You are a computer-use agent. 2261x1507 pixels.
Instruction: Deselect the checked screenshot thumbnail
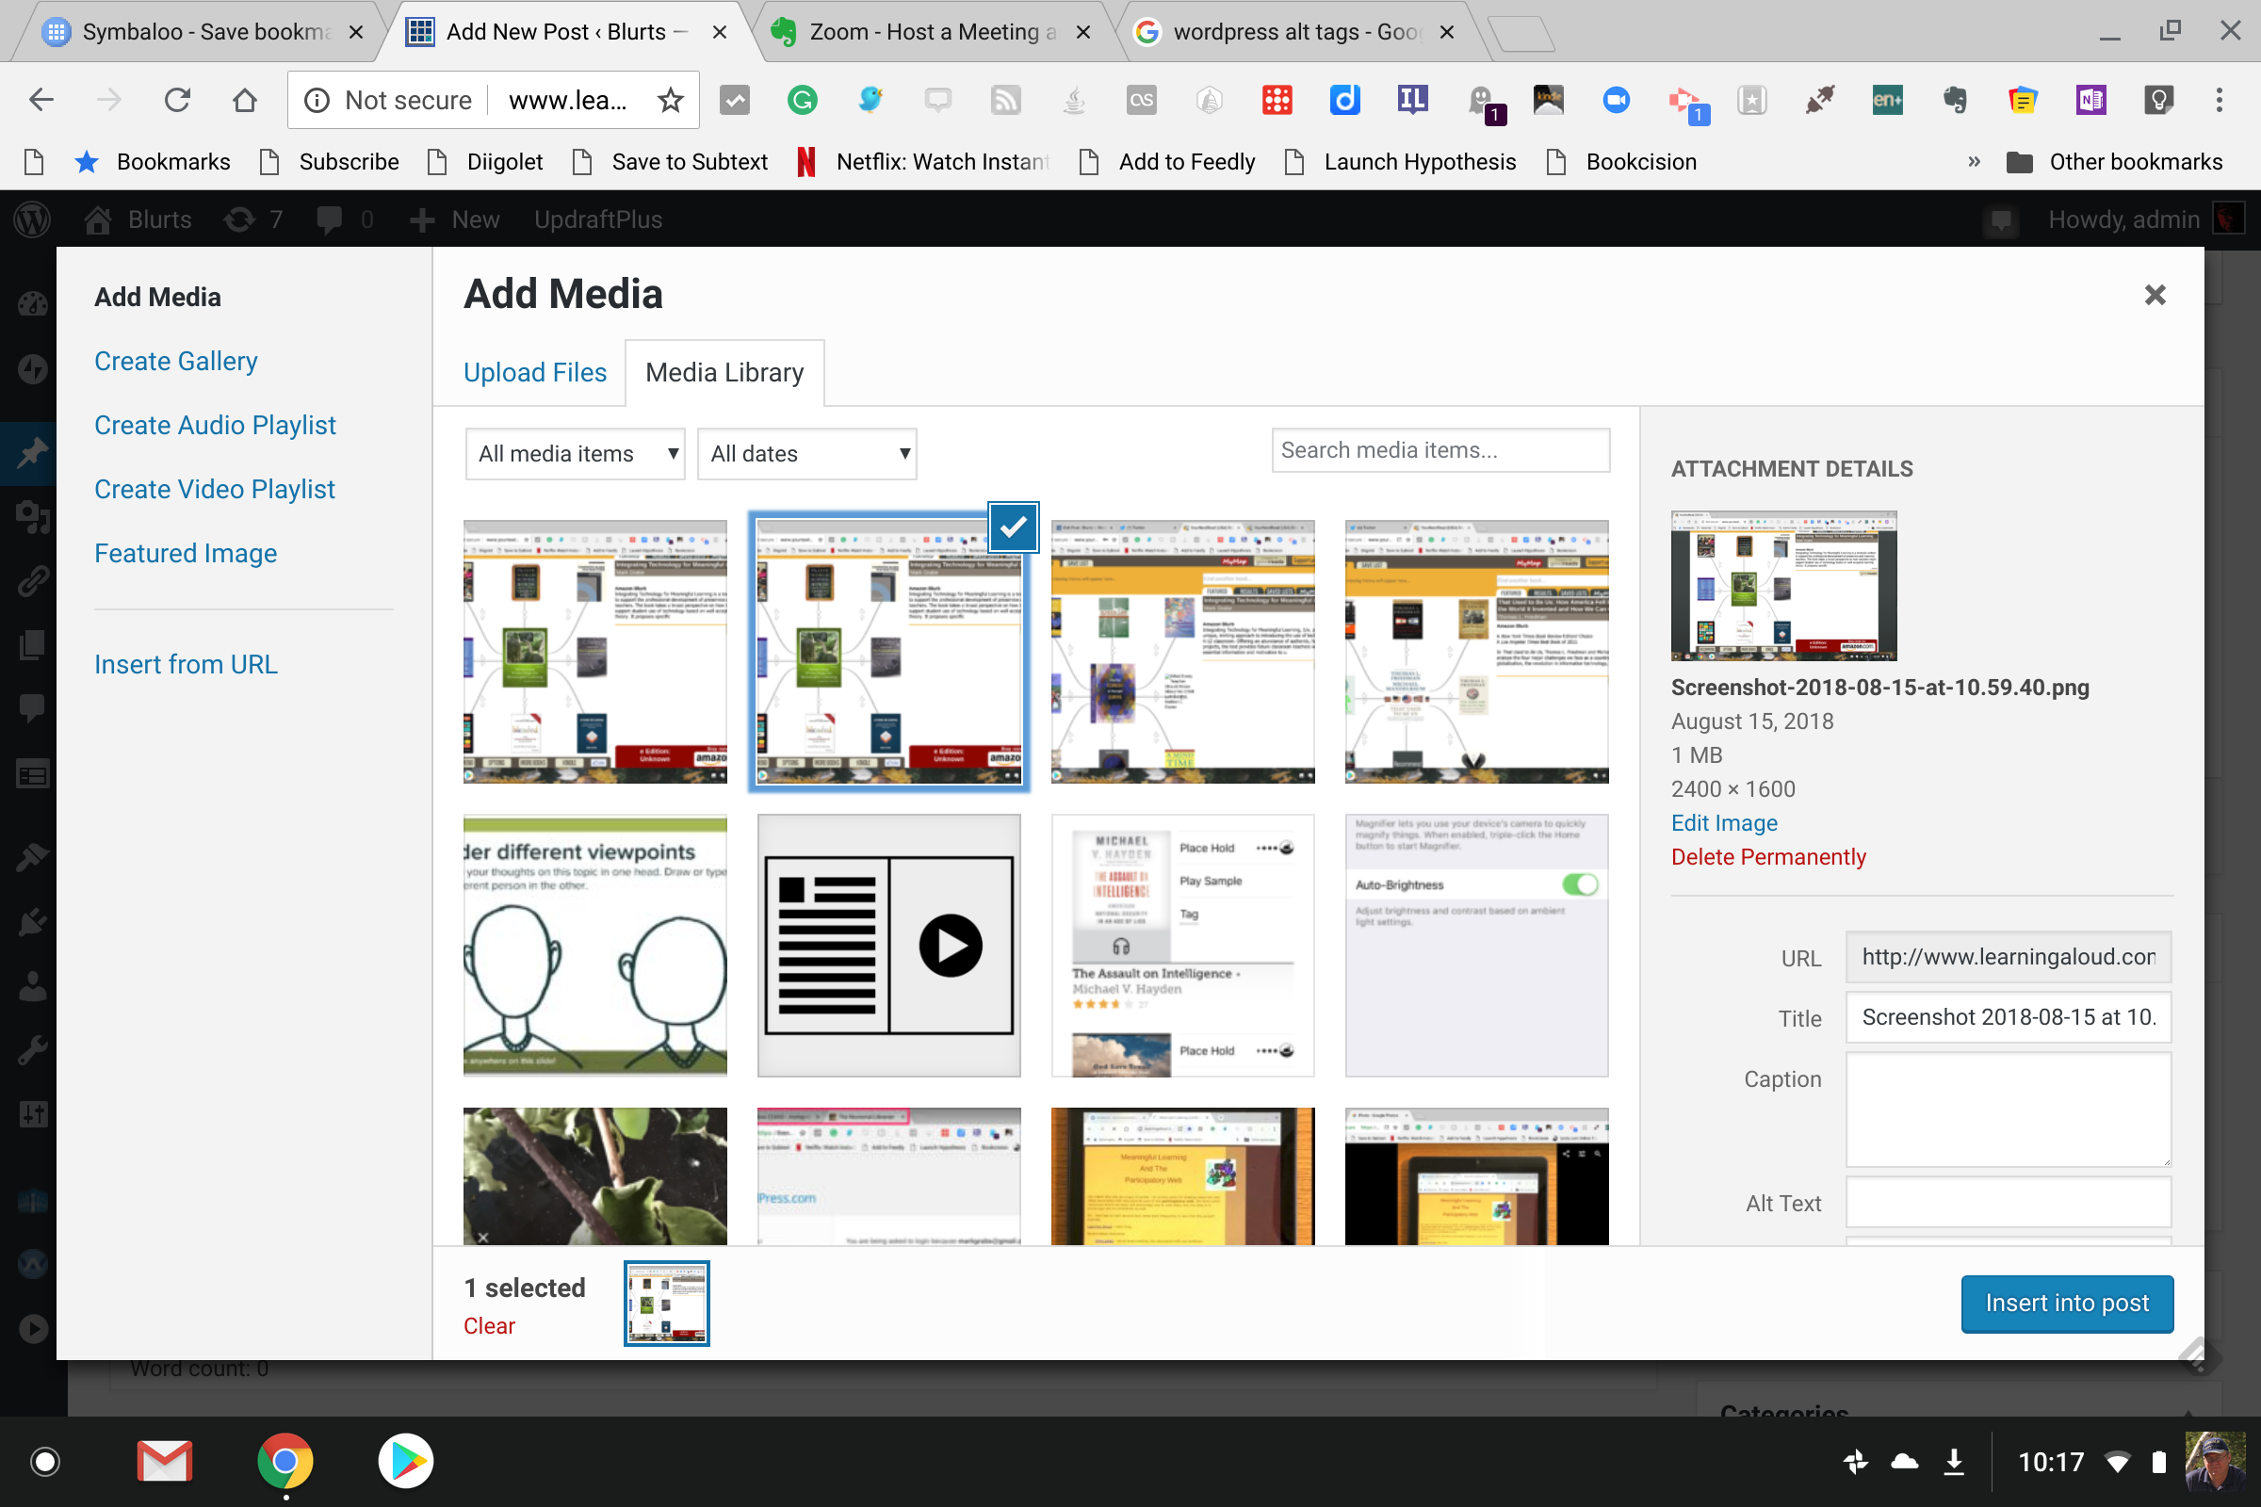1014,527
